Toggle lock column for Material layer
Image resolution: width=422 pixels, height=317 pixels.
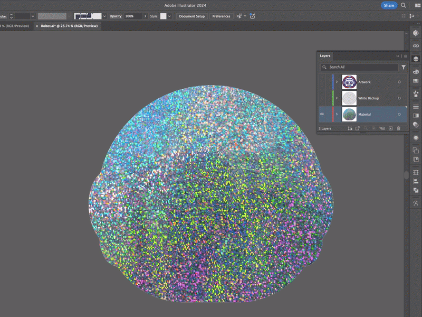328,114
